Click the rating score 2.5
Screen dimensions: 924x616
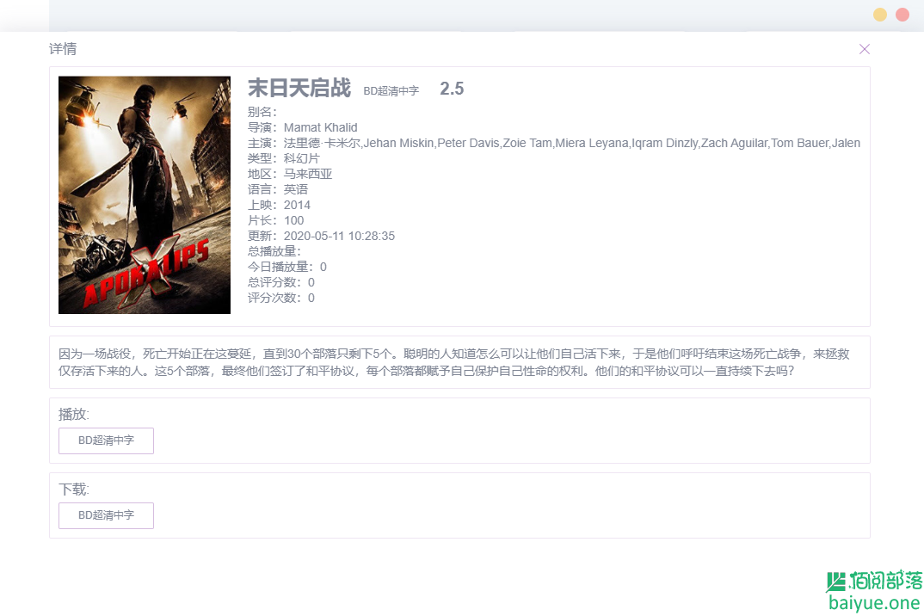[x=452, y=89]
